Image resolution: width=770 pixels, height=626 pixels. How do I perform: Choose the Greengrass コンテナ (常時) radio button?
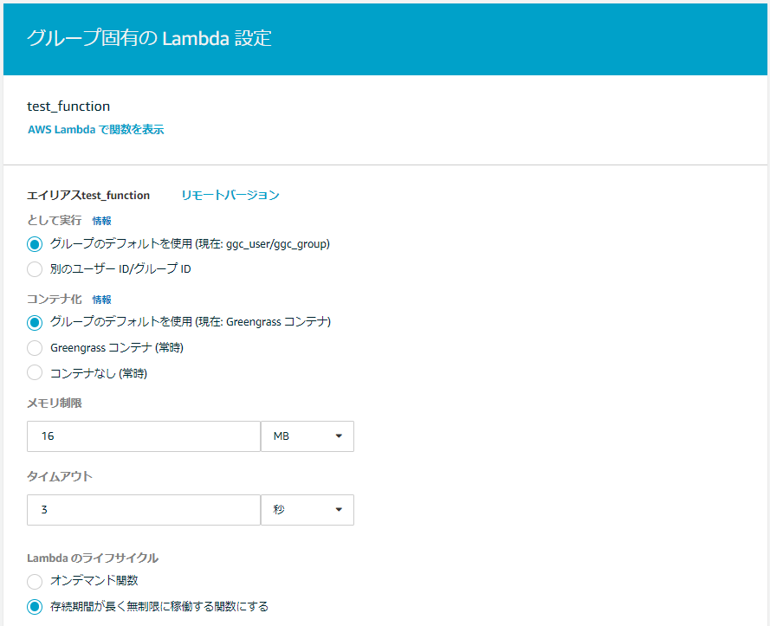coord(35,348)
